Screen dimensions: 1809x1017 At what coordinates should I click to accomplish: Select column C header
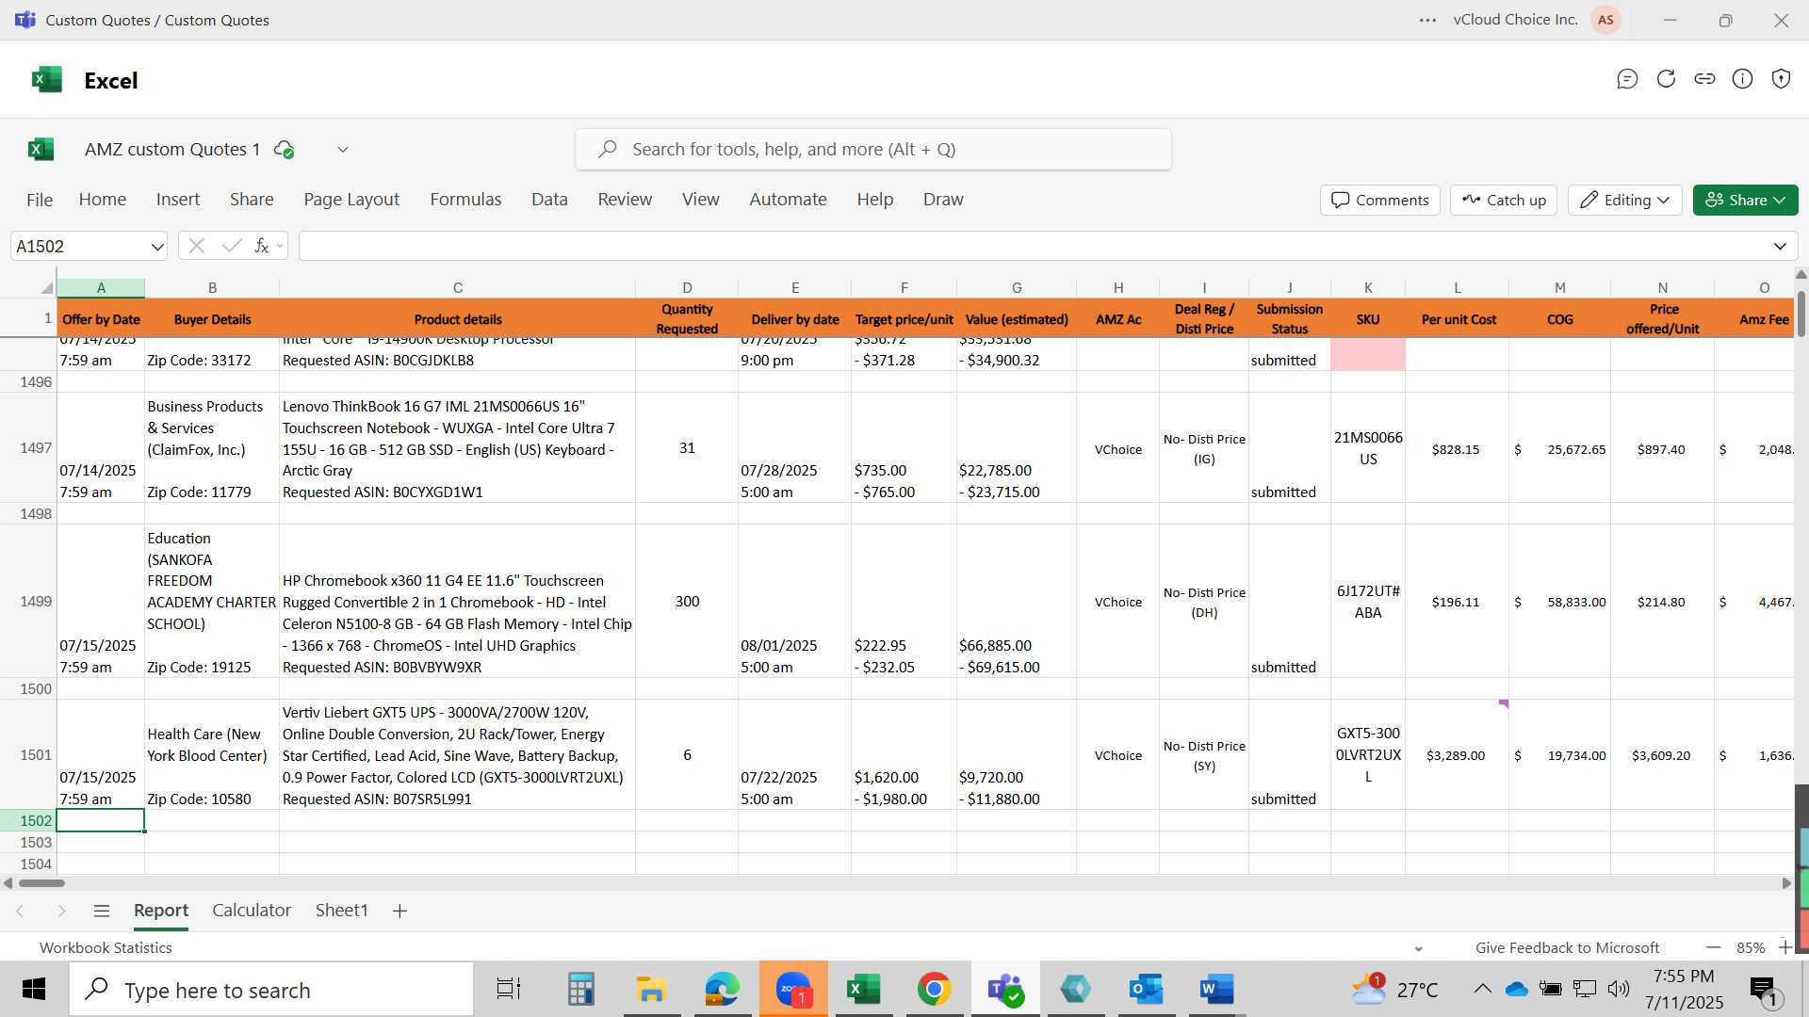click(x=457, y=288)
